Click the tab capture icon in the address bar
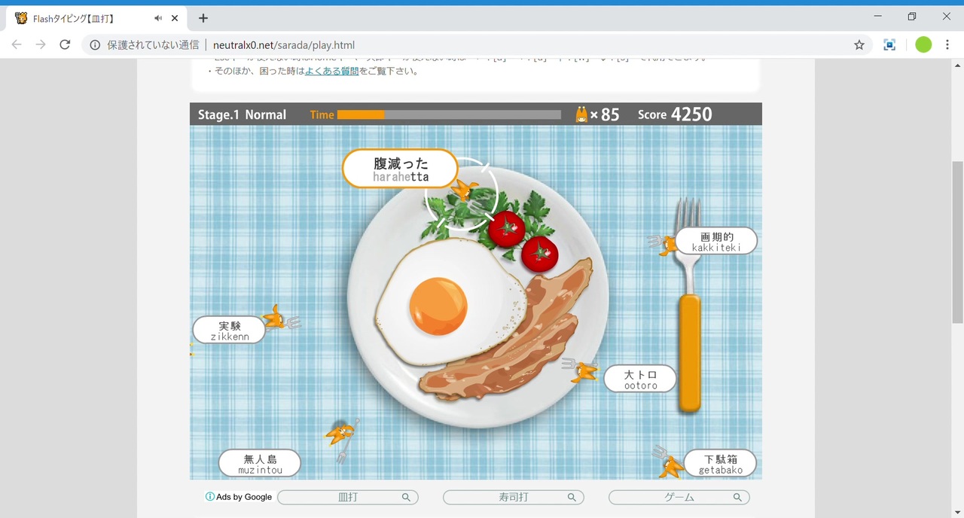This screenshot has width=964, height=518. (x=889, y=44)
